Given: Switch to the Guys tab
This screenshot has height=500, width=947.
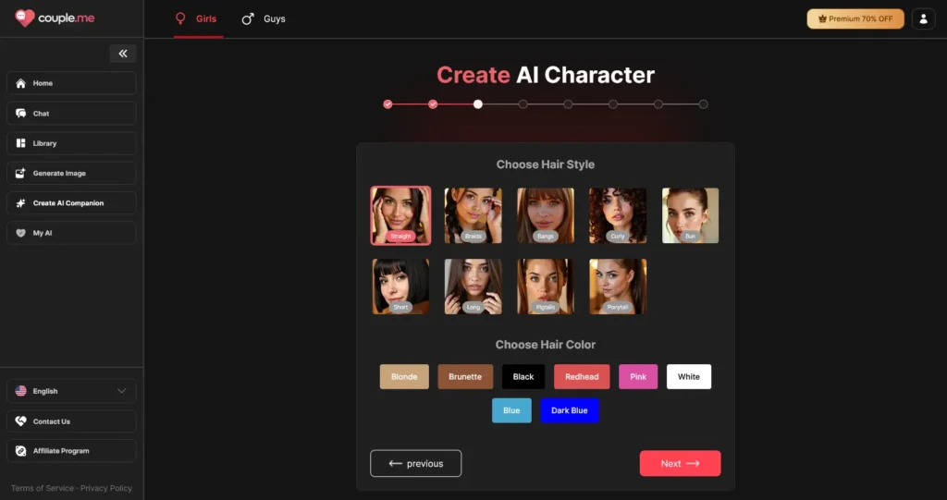Looking at the screenshot, I should pos(264,18).
